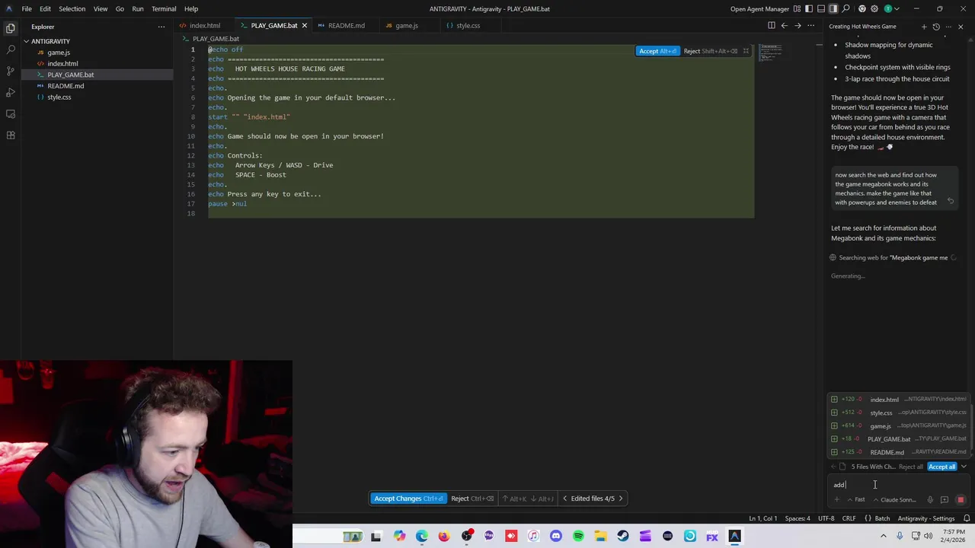This screenshot has height=548, width=975.
Task: Click Accept all in agent panel
Action: tap(941, 467)
